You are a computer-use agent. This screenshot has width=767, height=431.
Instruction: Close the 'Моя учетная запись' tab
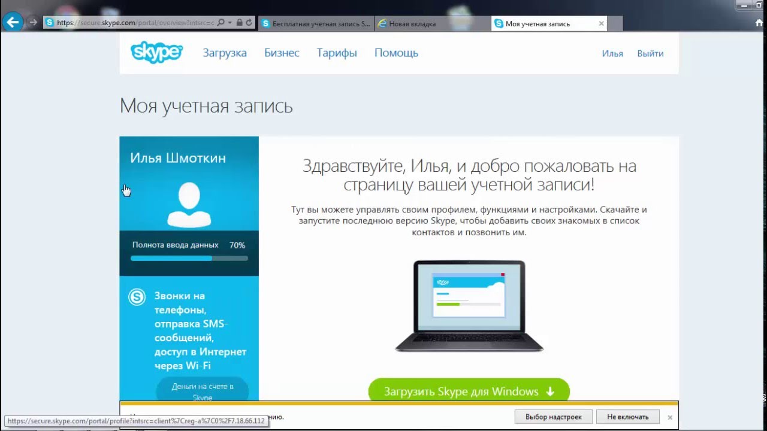coord(601,24)
